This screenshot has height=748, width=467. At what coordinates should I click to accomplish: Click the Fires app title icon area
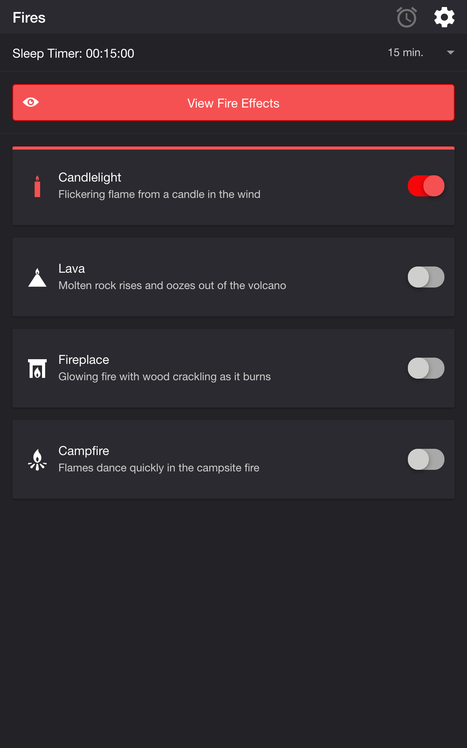(29, 17)
